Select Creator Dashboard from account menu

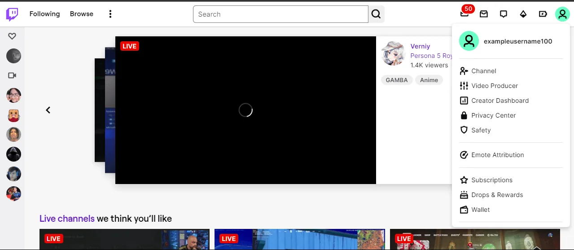pos(500,101)
